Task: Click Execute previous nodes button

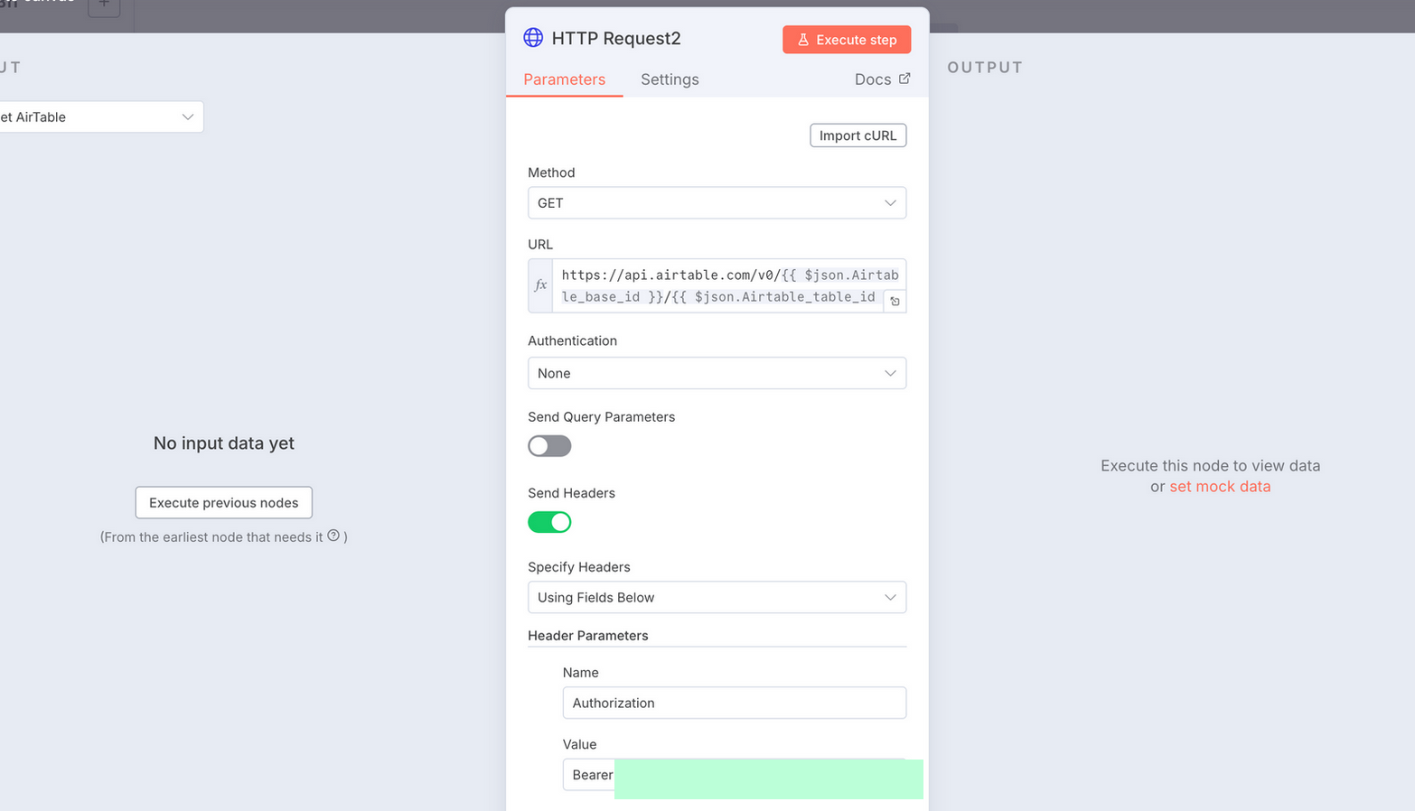Action: (x=223, y=503)
